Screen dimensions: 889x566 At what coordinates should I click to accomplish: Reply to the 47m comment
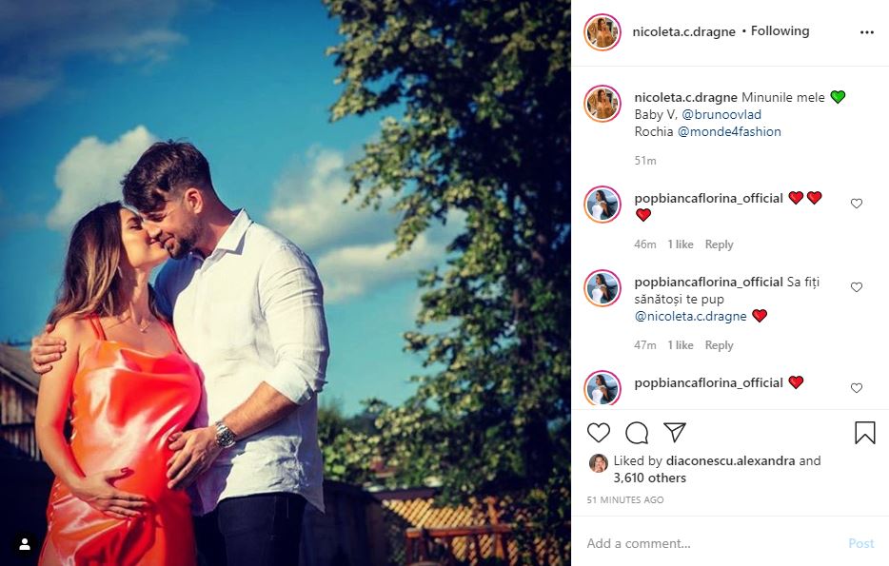(x=719, y=345)
